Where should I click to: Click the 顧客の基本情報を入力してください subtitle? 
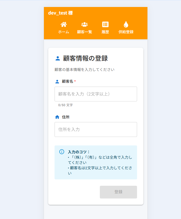(x=84, y=70)
